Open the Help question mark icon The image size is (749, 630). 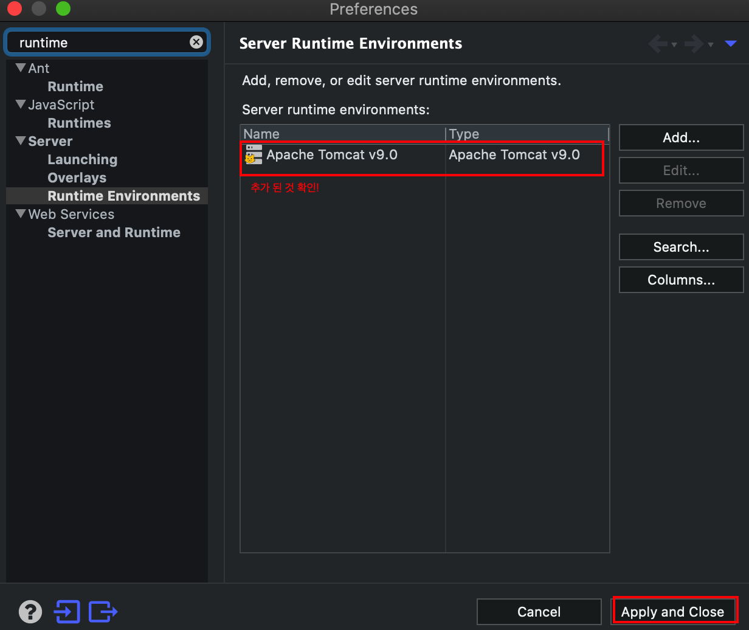click(30, 611)
